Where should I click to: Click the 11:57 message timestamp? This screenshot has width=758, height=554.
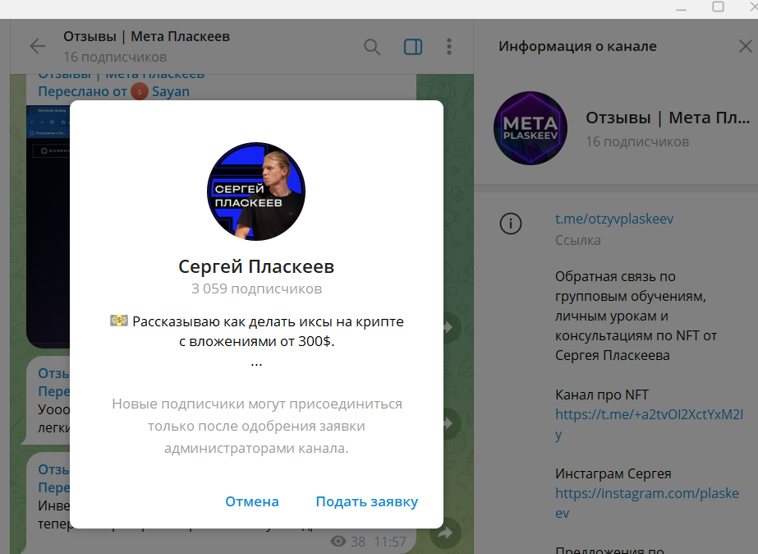pyautogui.click(x=390, y=542)
